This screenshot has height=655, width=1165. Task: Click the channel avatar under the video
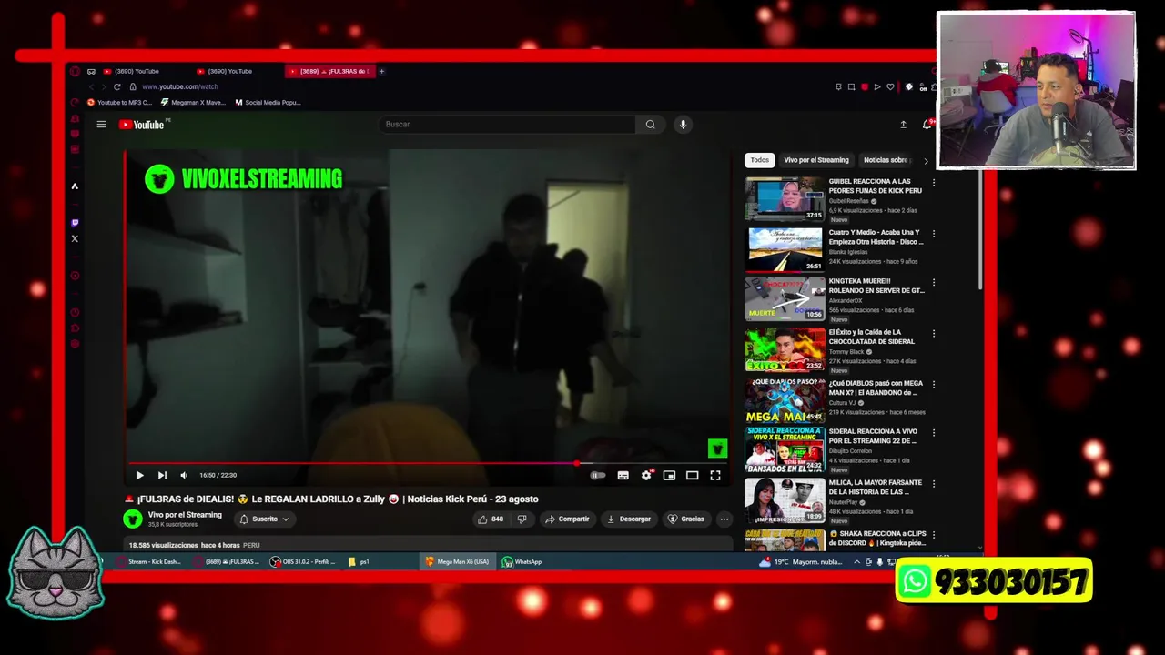click(x=133, y=519)
